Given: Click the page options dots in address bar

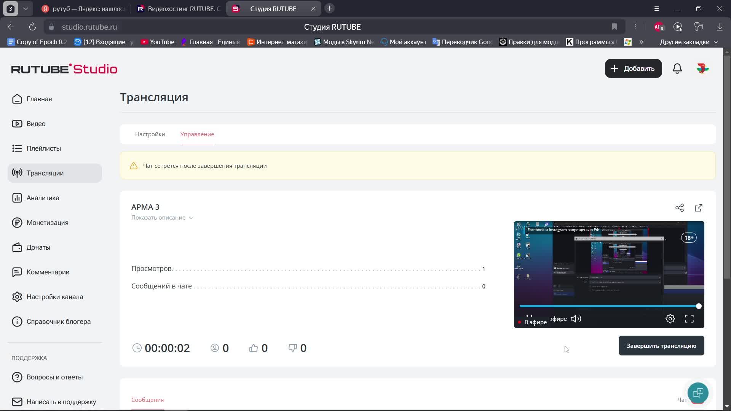Looking at the screenshot, I should [635, 27].
